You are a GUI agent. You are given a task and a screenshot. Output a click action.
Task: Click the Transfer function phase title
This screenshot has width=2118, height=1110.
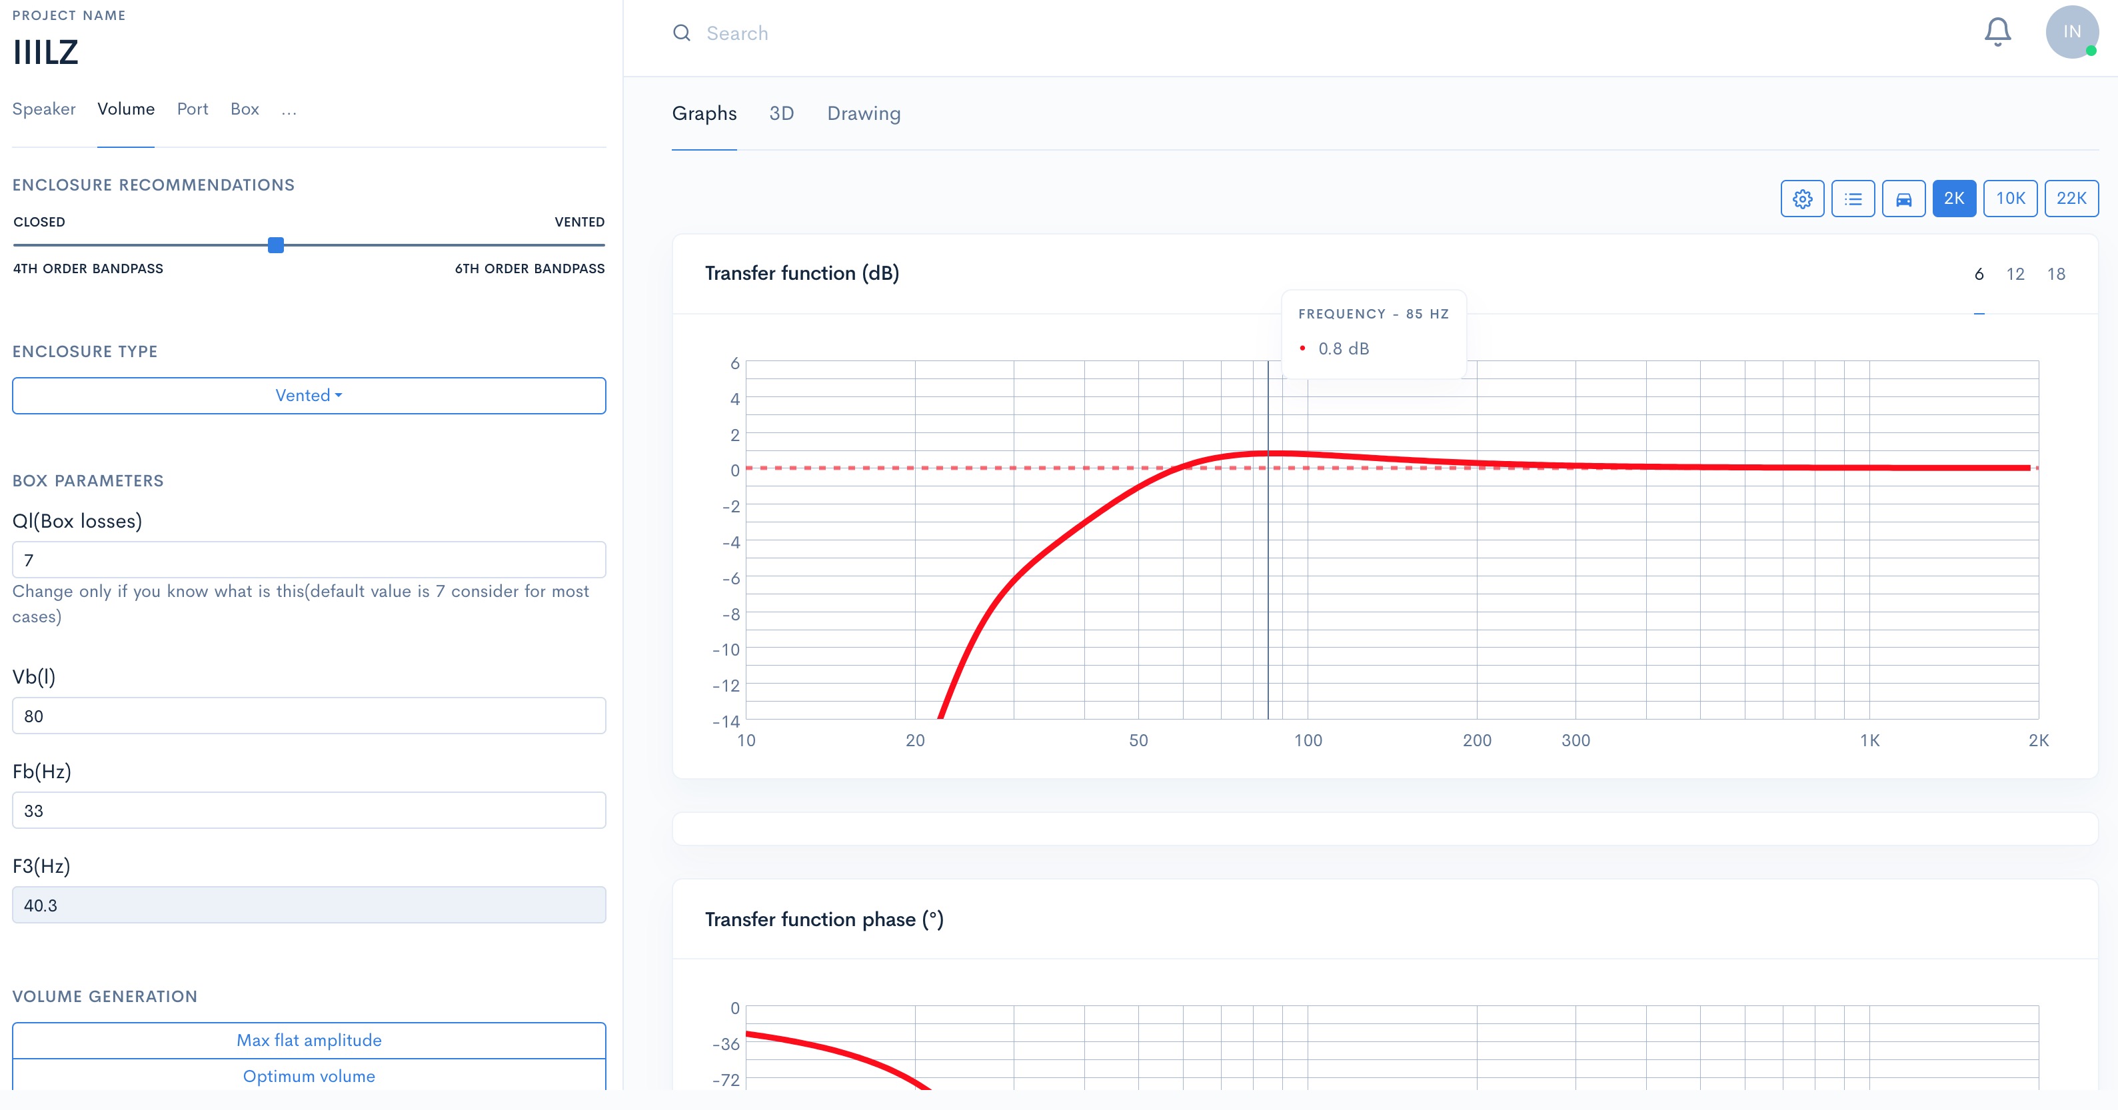click(824, 919)
